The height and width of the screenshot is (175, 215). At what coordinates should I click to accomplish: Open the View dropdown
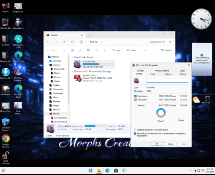point(132,50)
